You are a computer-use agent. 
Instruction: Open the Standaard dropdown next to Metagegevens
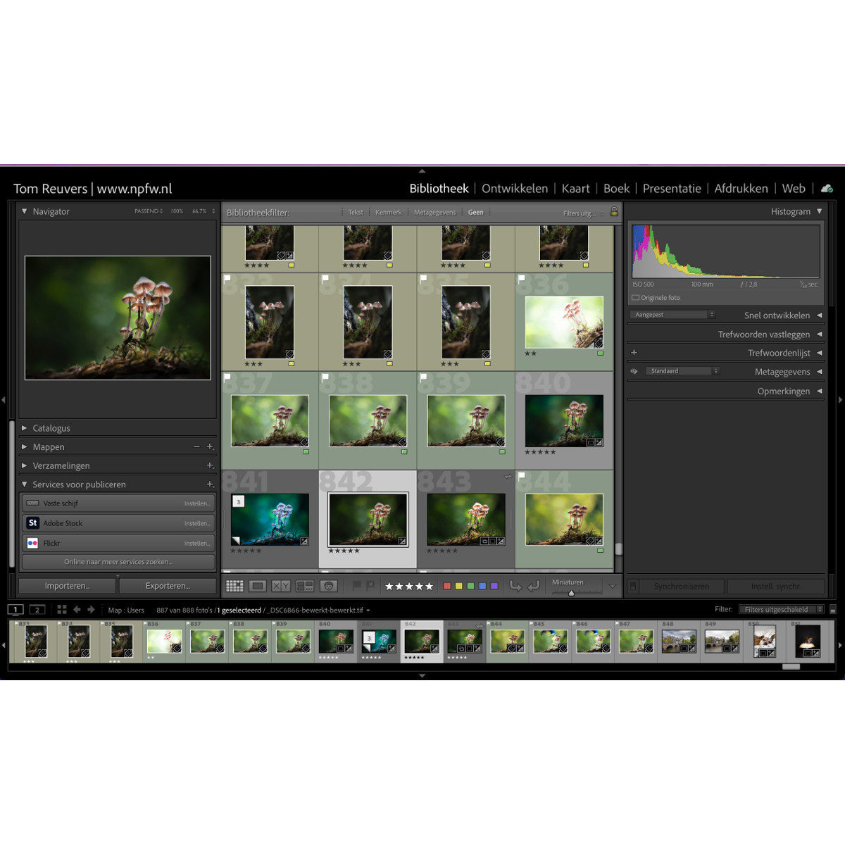682,370
